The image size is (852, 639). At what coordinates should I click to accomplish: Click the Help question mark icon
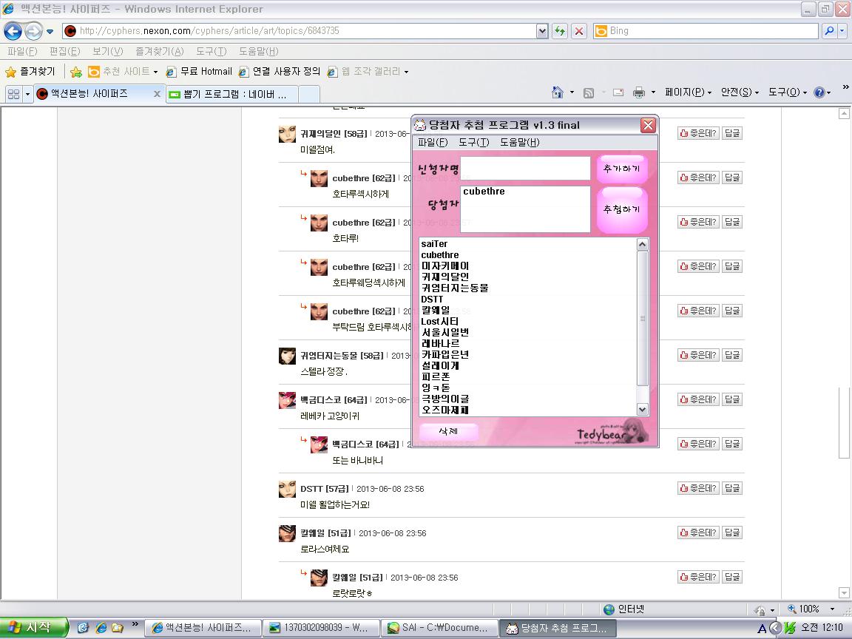(819, 92)
